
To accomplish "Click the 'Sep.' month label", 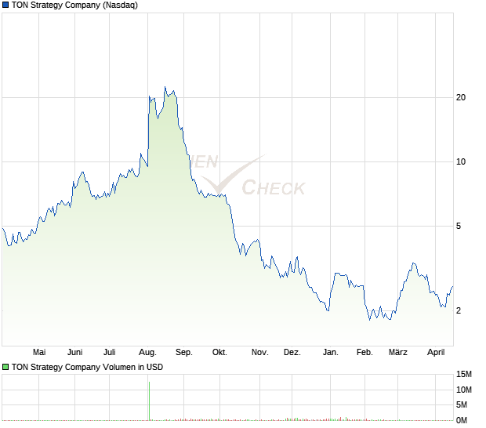I will coord(183,353).
